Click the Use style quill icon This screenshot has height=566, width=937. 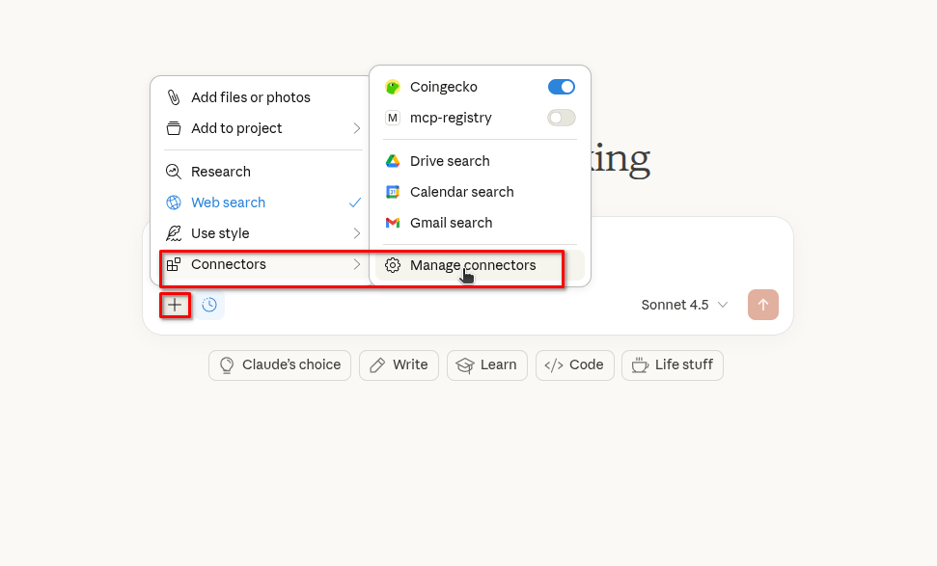(174, 233)
